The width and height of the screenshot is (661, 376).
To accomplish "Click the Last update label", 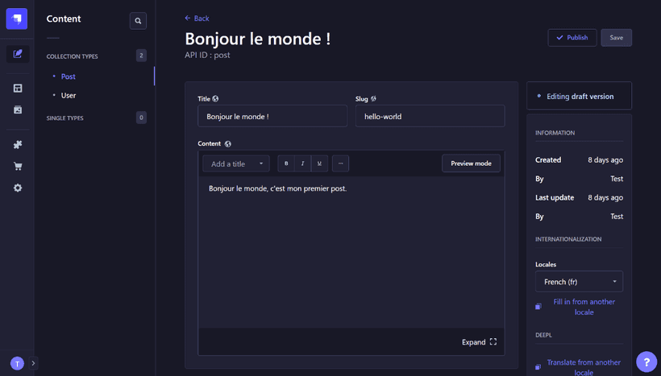I will [555, 197].
